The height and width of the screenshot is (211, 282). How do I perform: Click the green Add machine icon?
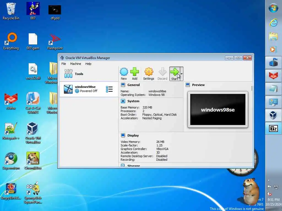coord(134,74)
